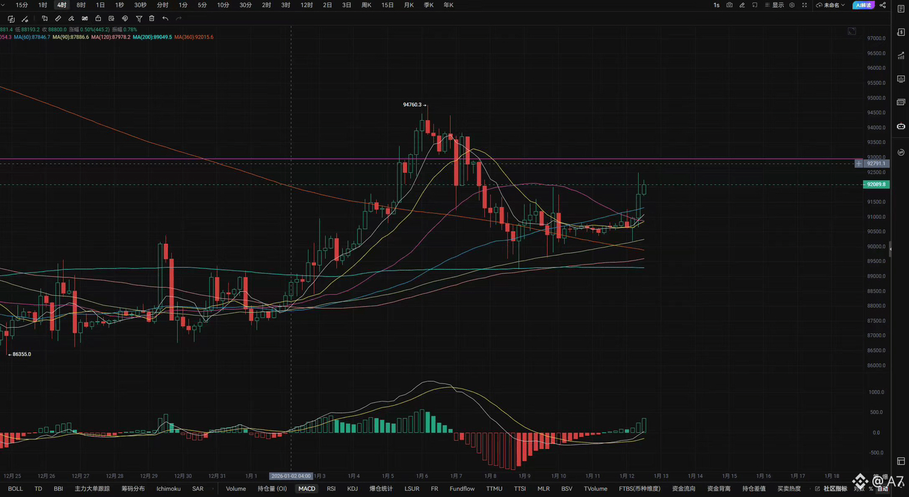
Task: Toggle the 持仓量 (OI) indicator
Action: pos(272,489)
